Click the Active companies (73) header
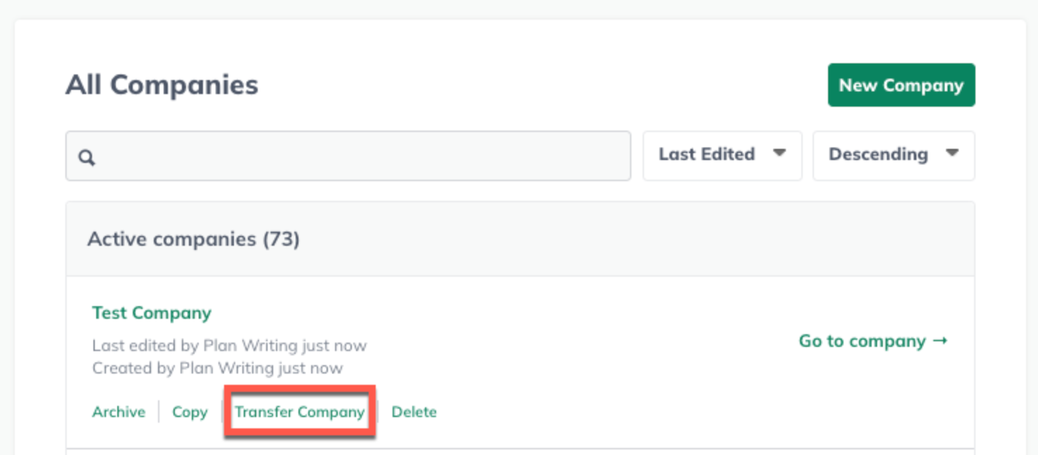This screenshot has height=455, width=1038. coord(193,239)
